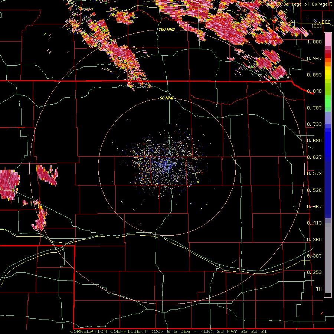Select the 0.947 scale value
Screen dimensions: 334x334
click(314, 58)
